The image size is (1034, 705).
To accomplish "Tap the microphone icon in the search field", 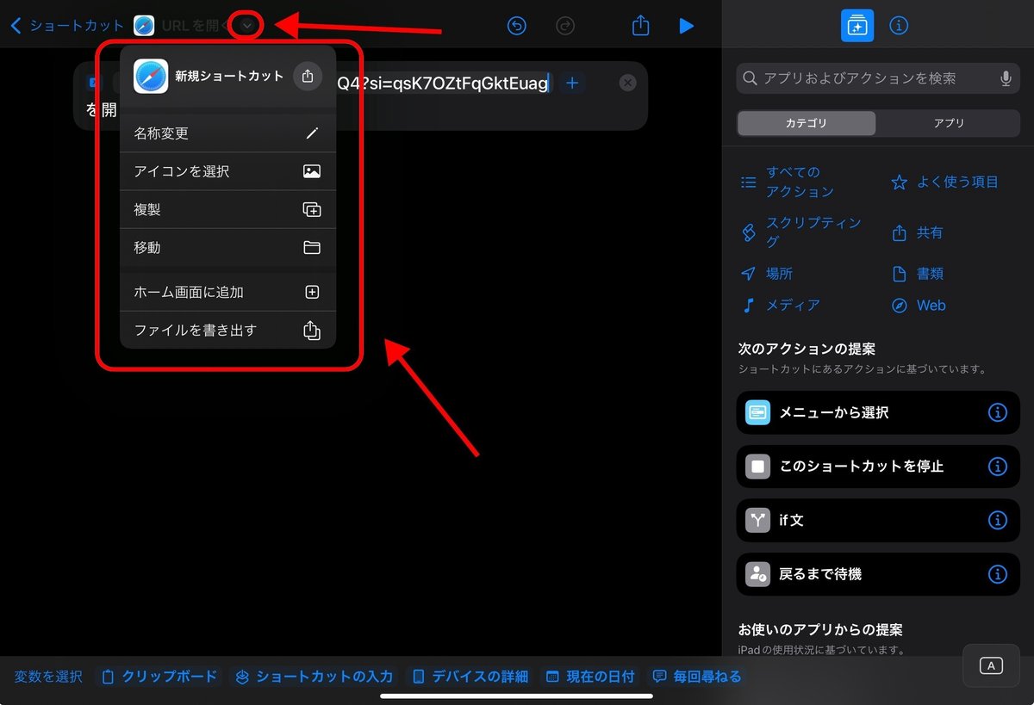I will click(x=1005, y=78).
